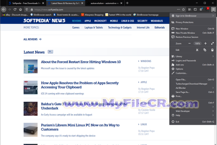Read Forced Restart Error Windows 10 article
Screen dimensions: 217x145
click(81, 62)
